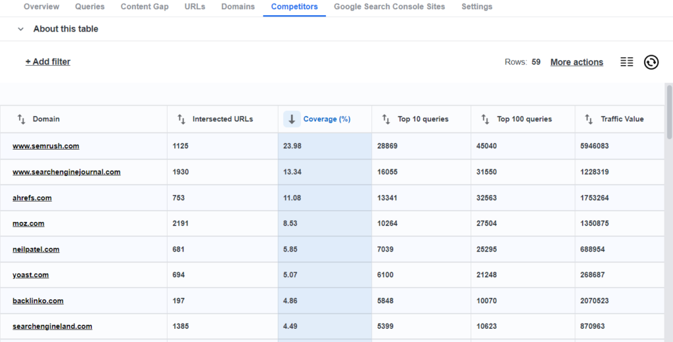Viewport: 673px width, 342px height.
Task: Select traffic value cell 870963
Action: tap(620, 326)
